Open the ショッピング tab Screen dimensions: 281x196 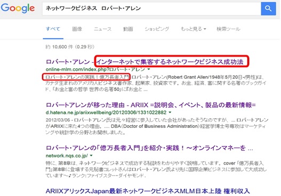(157, 29)
